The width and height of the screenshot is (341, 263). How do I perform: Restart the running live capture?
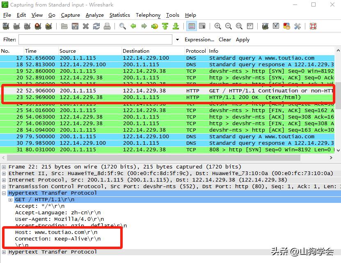(48, 26)
